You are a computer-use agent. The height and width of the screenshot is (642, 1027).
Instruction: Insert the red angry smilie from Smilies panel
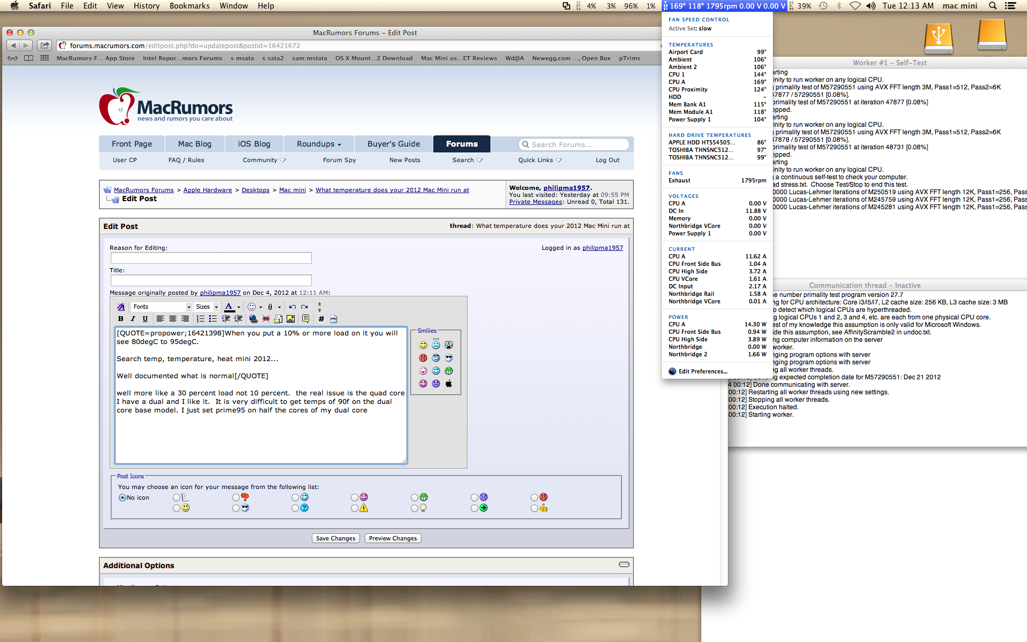423,358
